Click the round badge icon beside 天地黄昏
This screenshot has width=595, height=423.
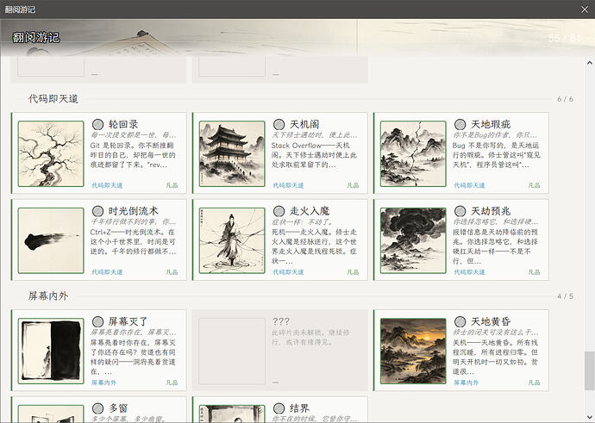[460, 322]
